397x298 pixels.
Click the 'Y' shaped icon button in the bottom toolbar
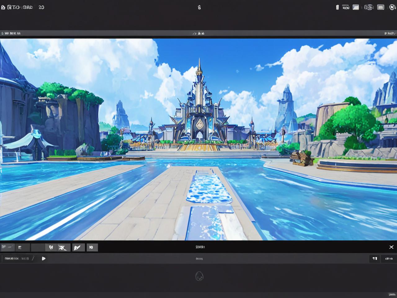(51, 247)
